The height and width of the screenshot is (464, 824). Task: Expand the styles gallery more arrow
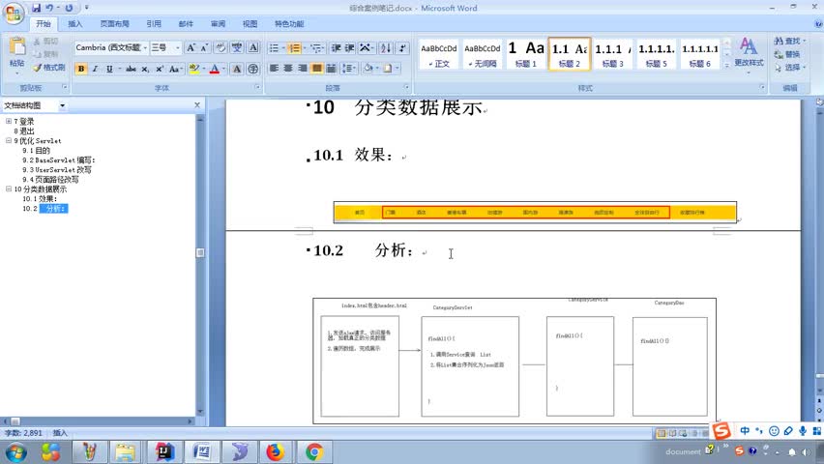click(x=726, y=65)
